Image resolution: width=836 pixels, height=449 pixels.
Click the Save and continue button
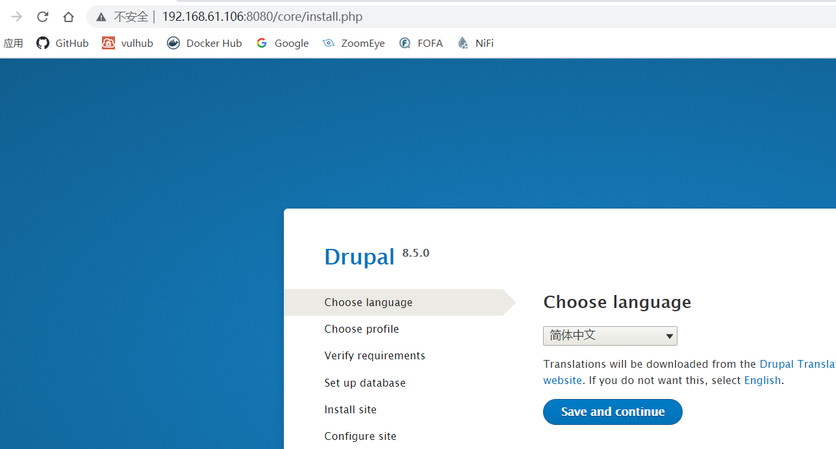(613, 412)
